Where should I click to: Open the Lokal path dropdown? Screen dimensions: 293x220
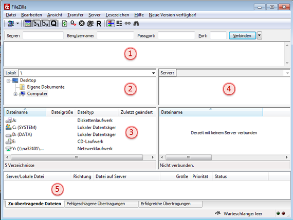point(153,73)
